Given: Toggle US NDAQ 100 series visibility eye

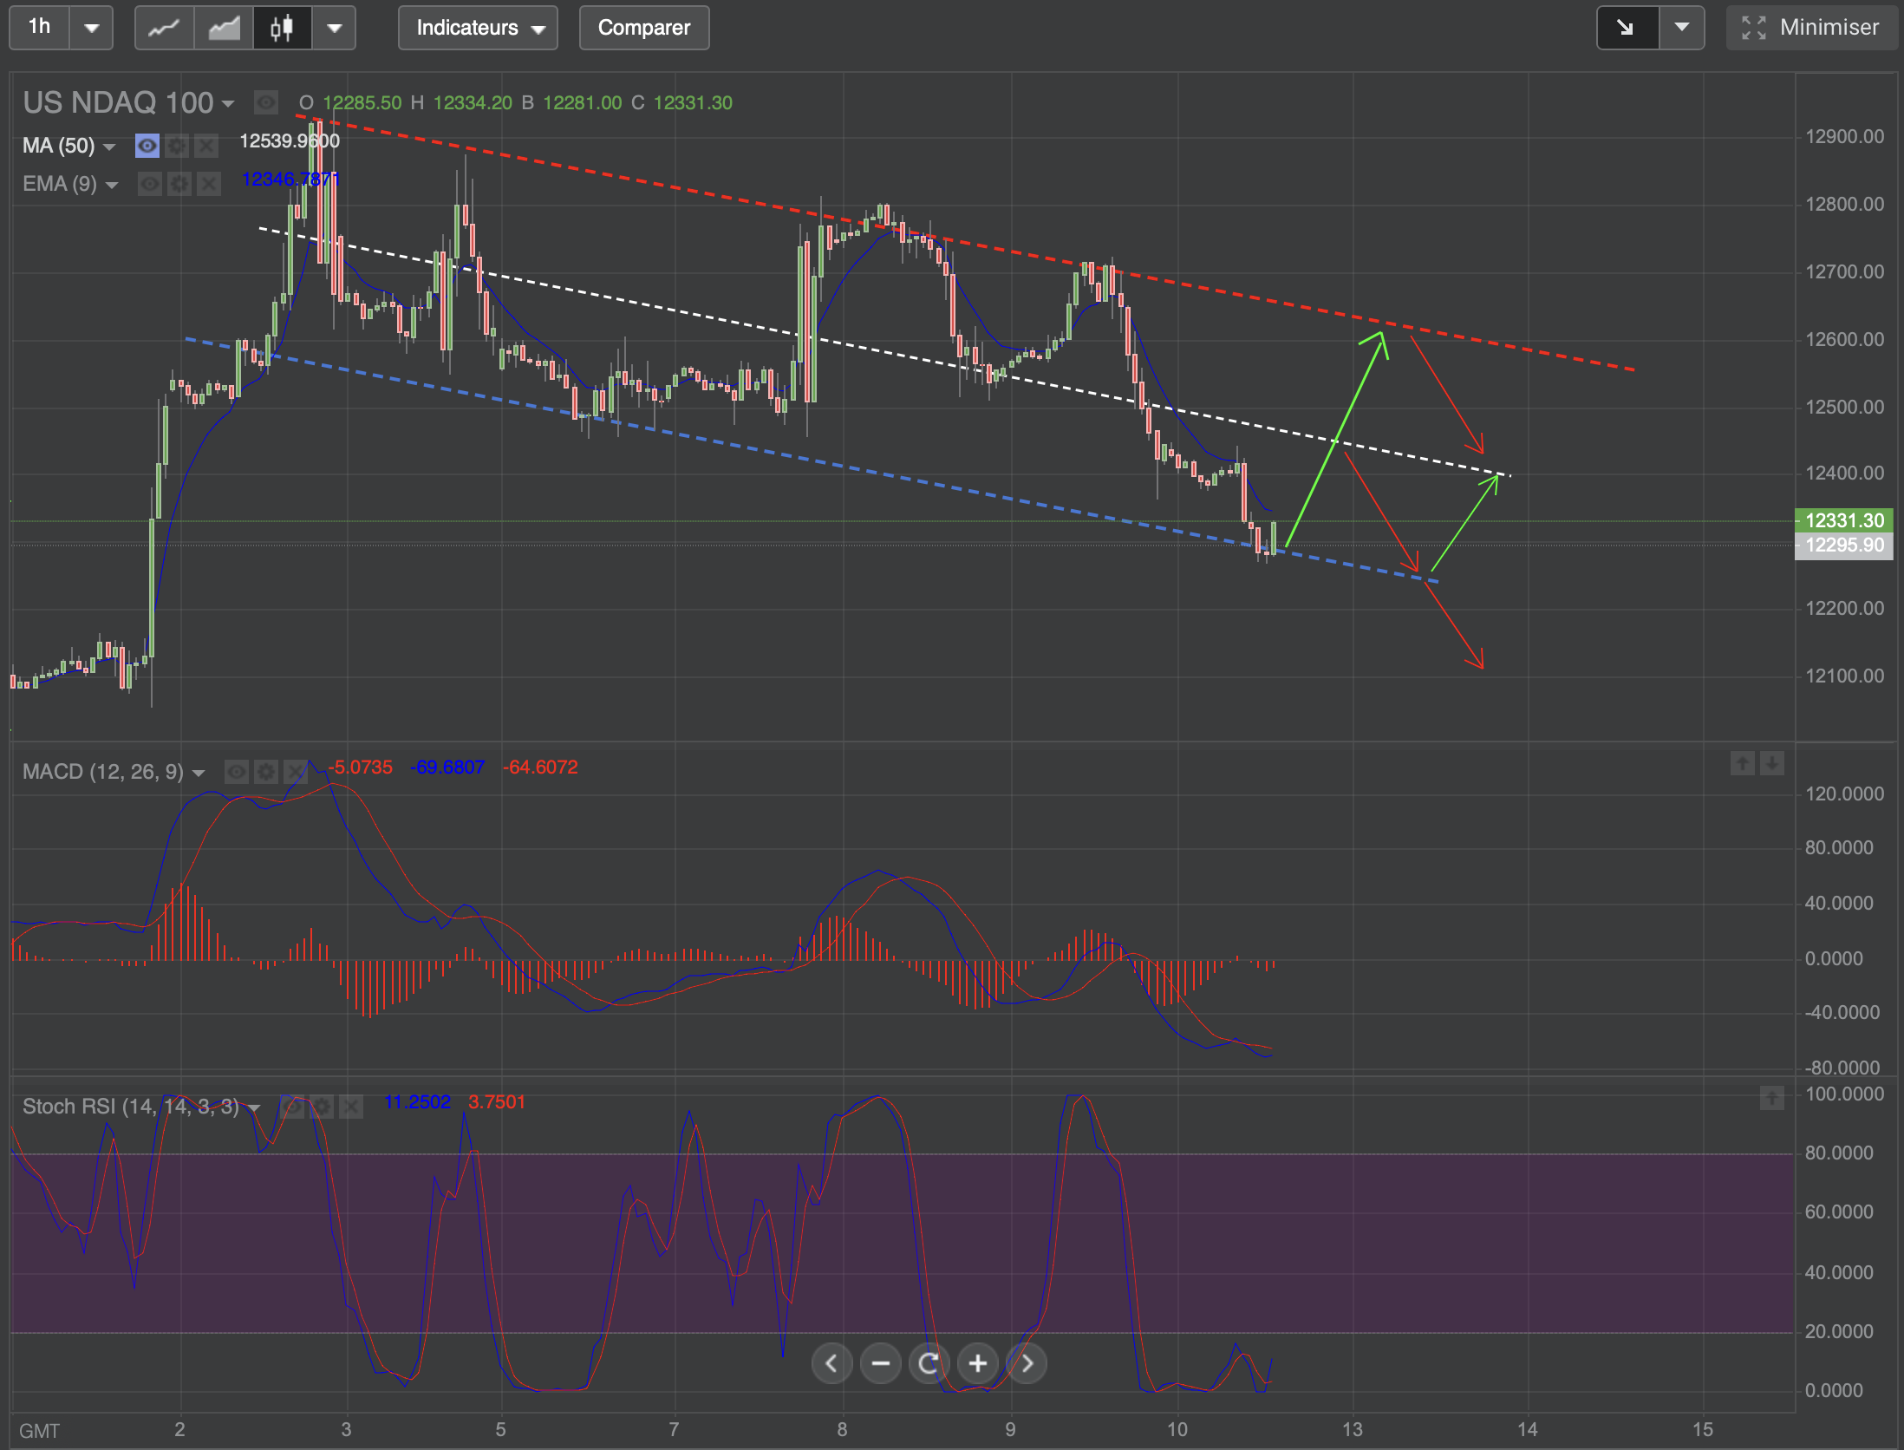Looking at the screenshot, I should click(x=266, y=102).
